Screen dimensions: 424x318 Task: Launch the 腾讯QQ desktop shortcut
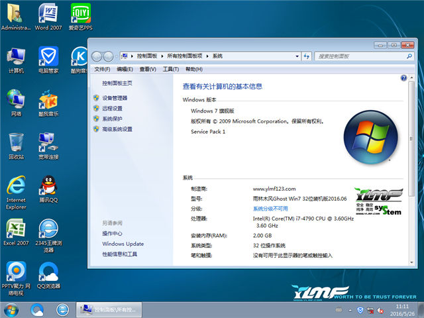(x=48, y=189)
